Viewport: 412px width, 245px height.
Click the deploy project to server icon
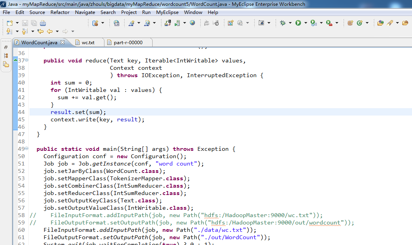pyautogui.click(x=168, y=23)
